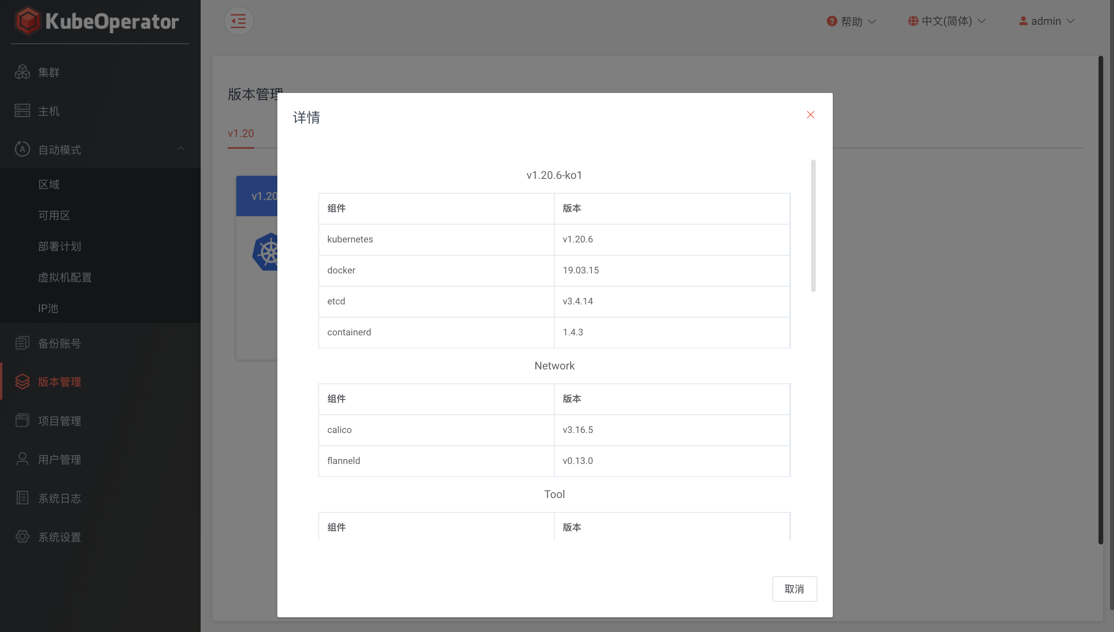This screenshot has width=1114, height=632.
Task: Open the admin account dropdown
Action: 1046,21
